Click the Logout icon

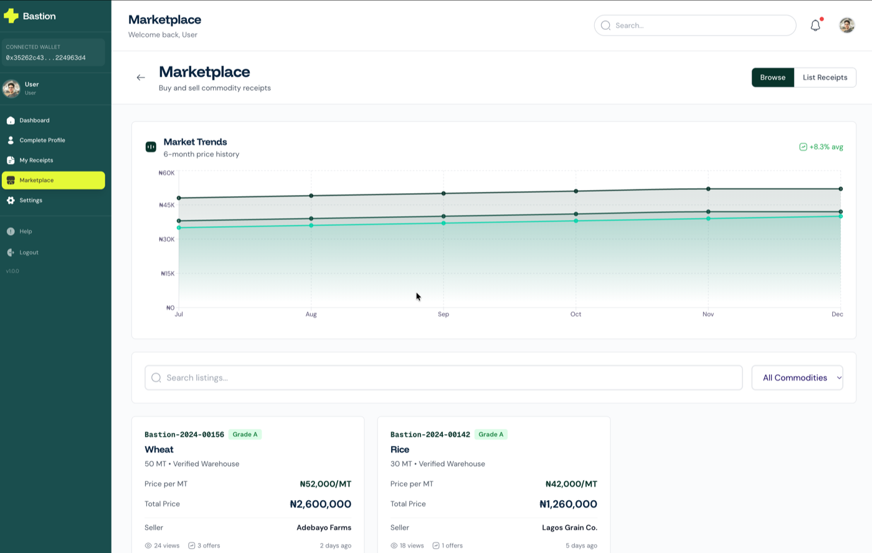coord(11,252)
